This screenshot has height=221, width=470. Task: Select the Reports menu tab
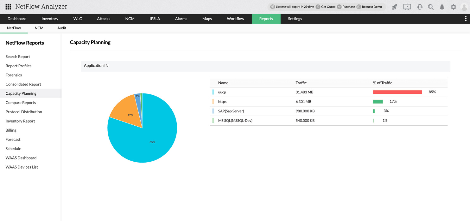266,19
